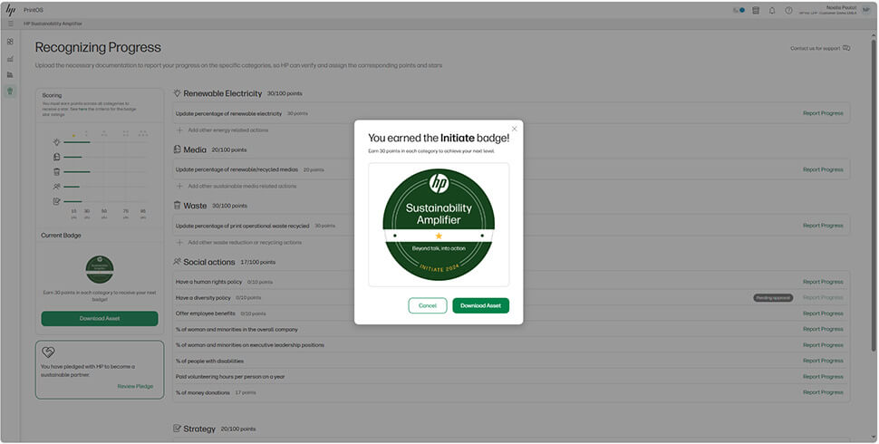This screenshot has width=879, height=444.
Task: Click the Contact us for support link
Action: click(815, 48)
